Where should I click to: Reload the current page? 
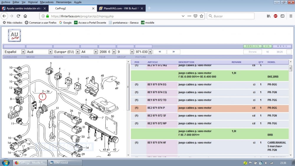pyautogui.click(x=18, y=16)
